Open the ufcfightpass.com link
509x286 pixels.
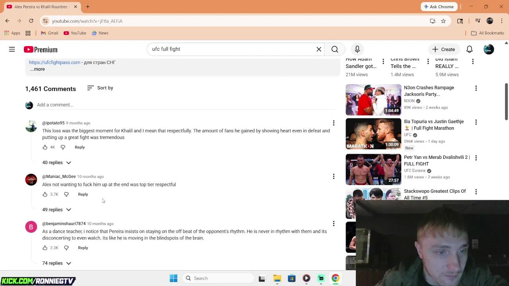(54, 62)
